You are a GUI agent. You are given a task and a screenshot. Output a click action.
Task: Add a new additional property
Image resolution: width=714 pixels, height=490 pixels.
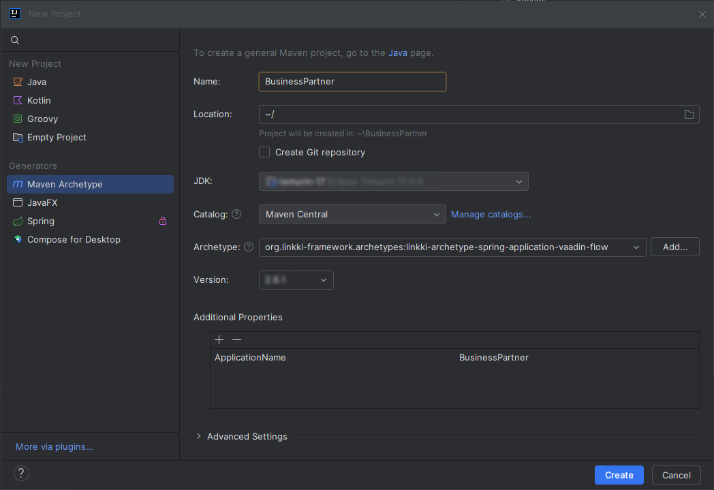[x=219, y=339]
